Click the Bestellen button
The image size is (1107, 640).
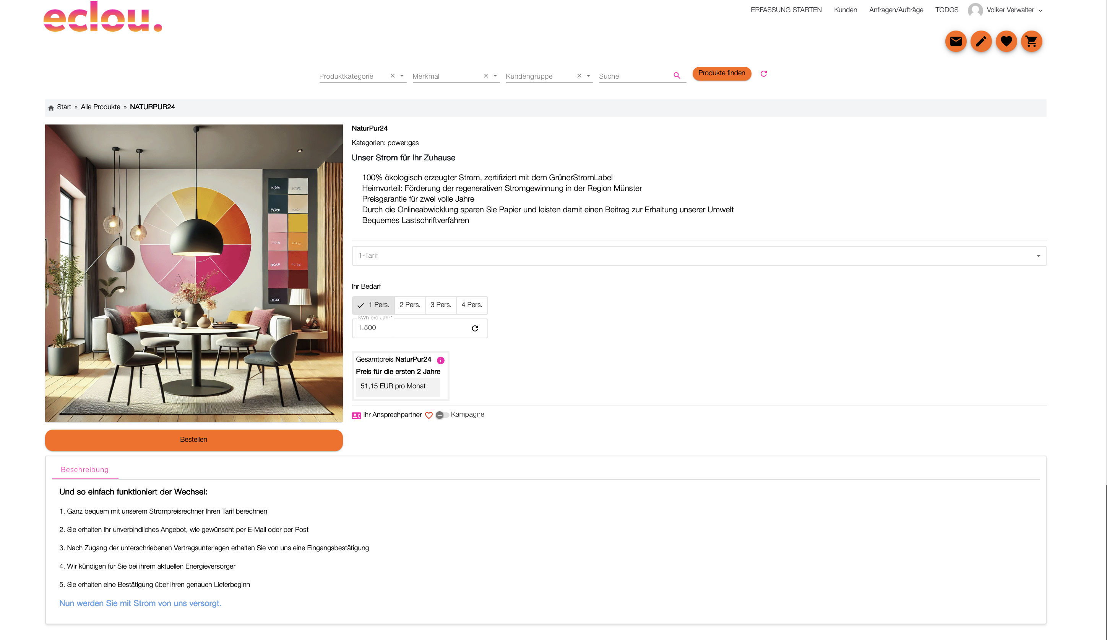pos(194,440)
